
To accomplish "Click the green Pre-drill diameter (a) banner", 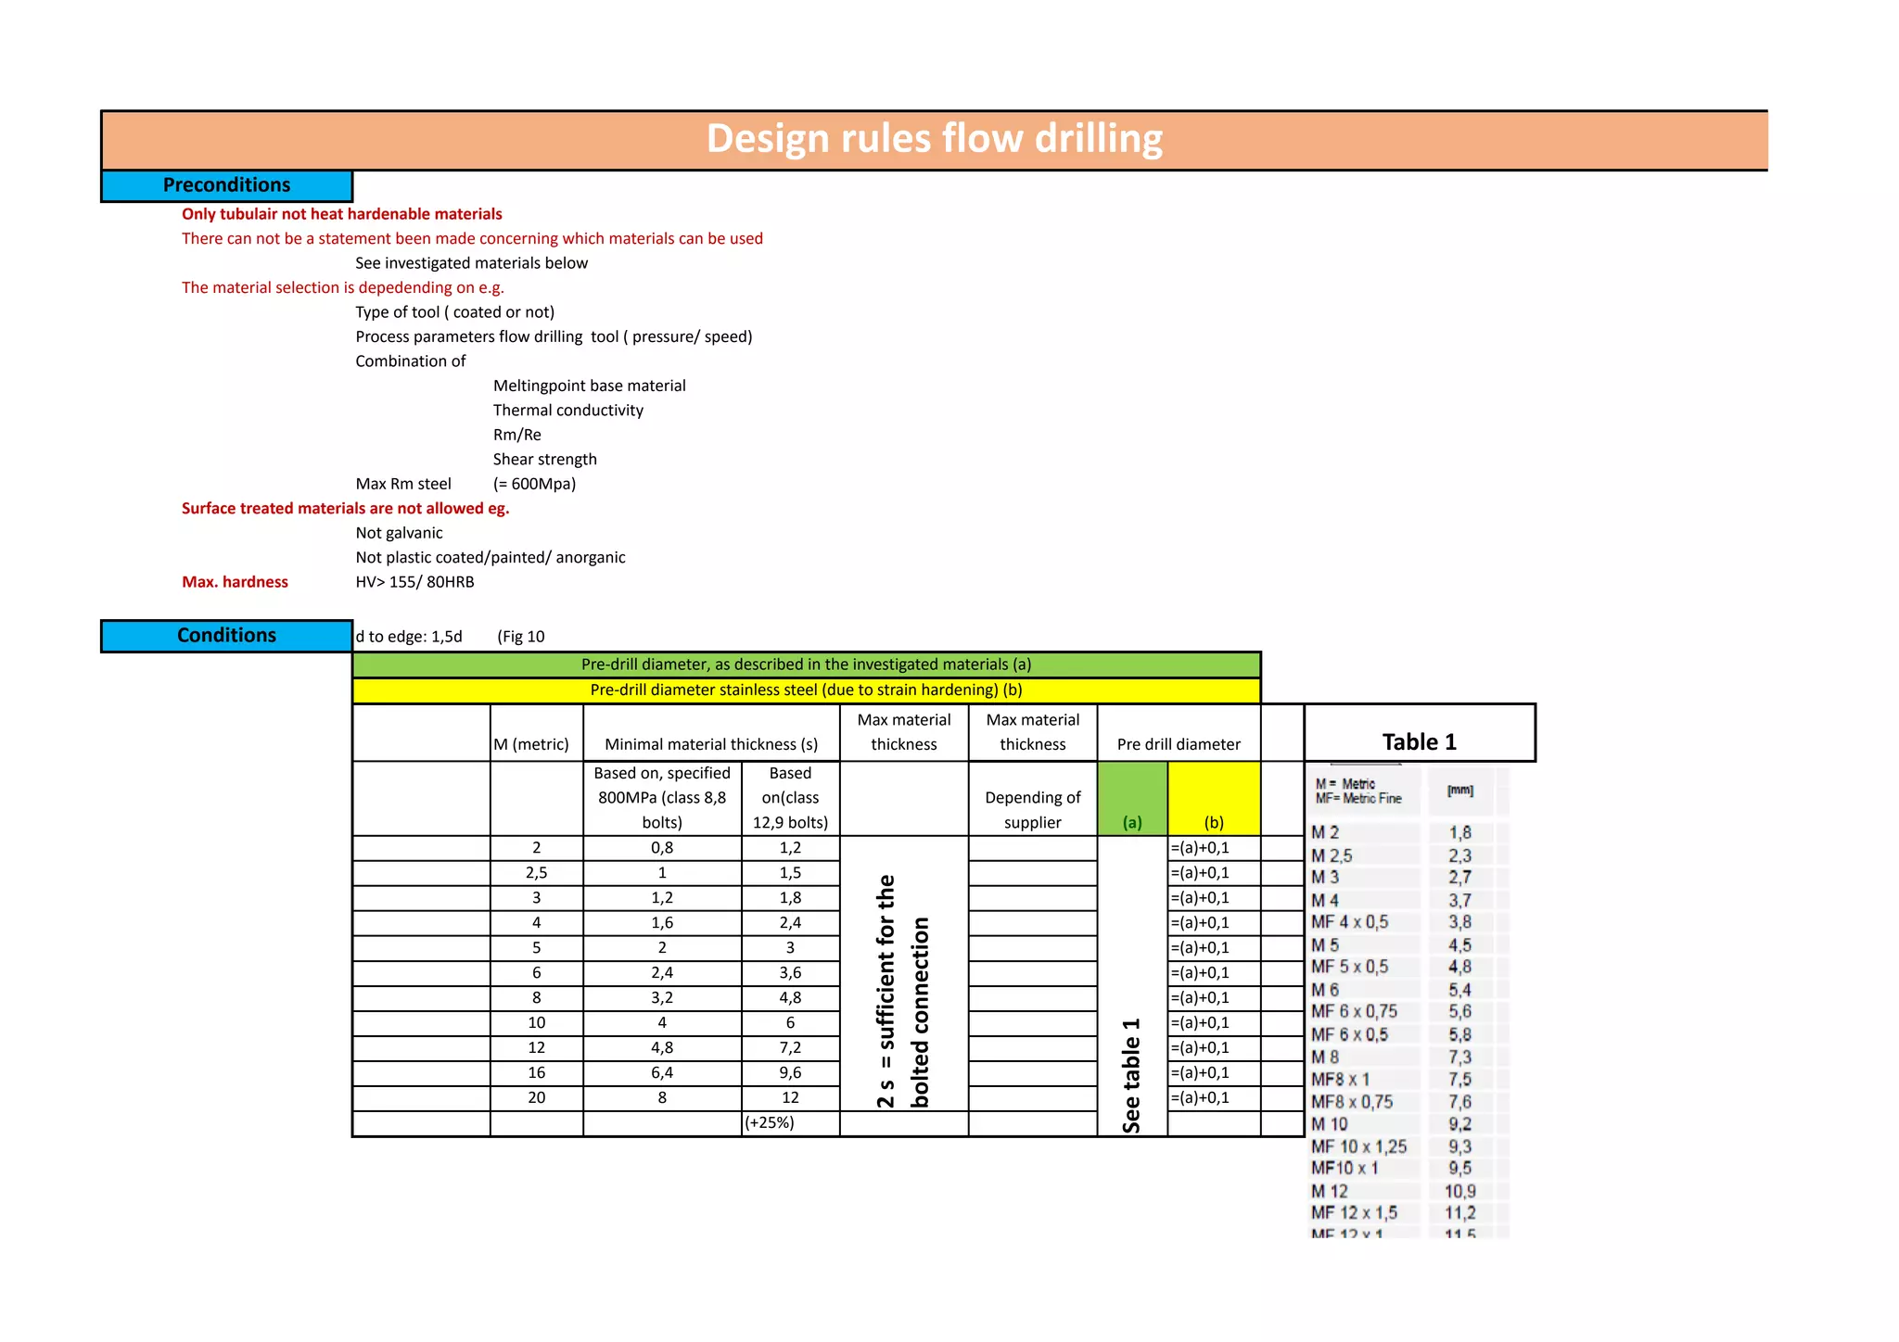I will pos(806,665).
